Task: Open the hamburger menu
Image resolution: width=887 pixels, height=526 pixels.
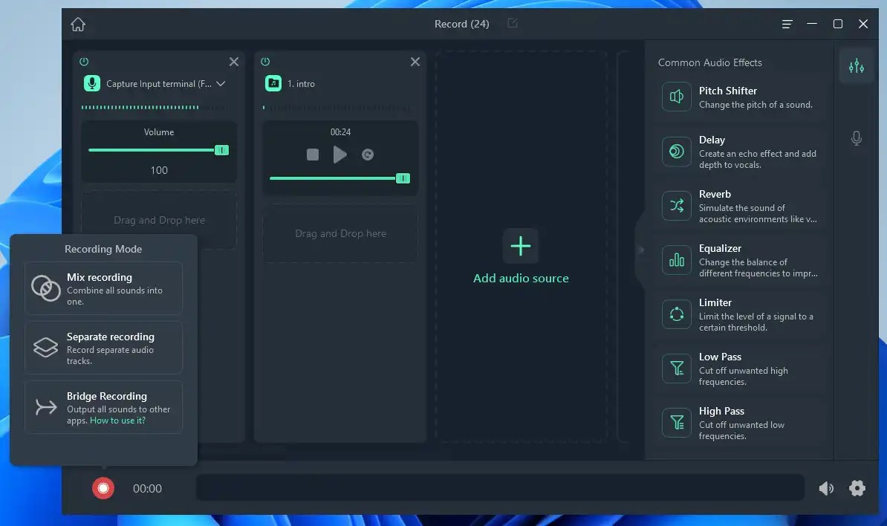Action: pos(787,24)
